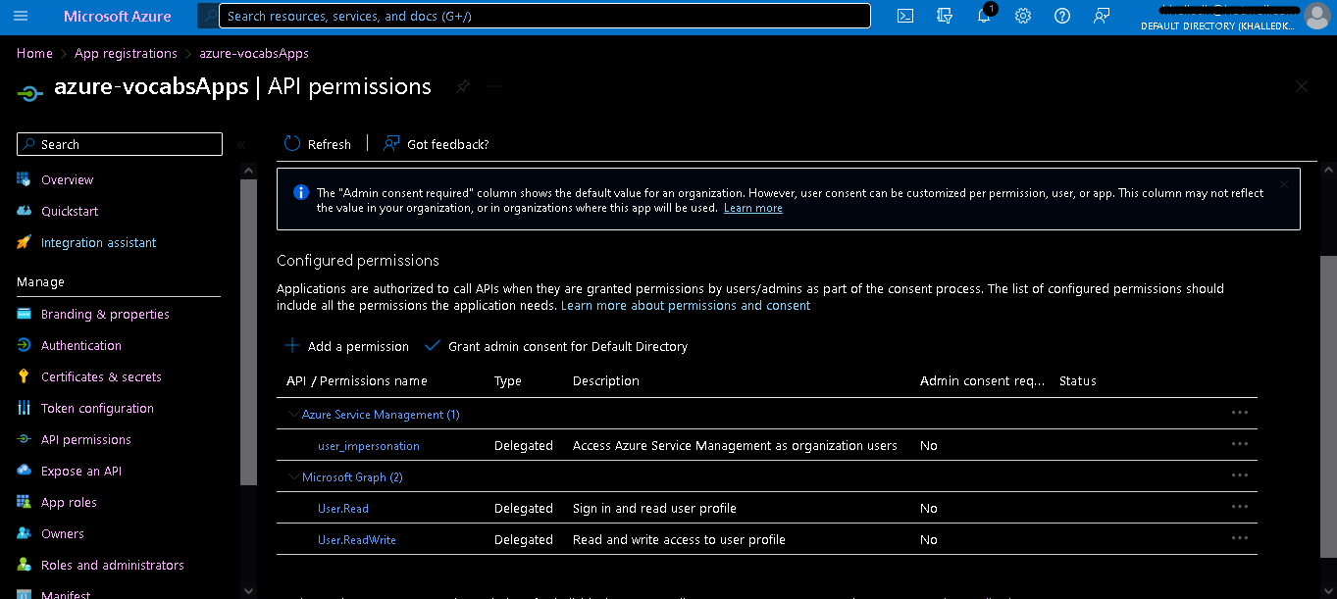Viewport: 1337px width, 599px height.
Task: Collapse the Azure Service Management group
Action: click(x=293, y=414)
